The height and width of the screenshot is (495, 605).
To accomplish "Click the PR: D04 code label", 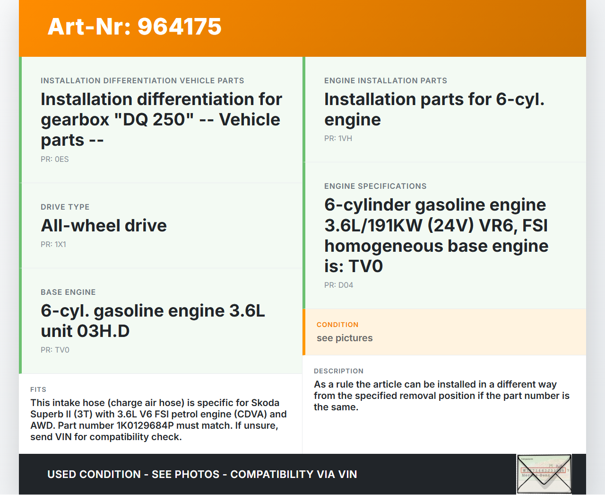I will pos(338,285).
